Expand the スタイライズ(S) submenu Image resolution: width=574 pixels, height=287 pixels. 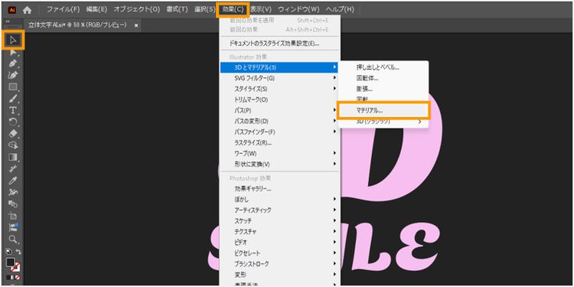point(280,89)
